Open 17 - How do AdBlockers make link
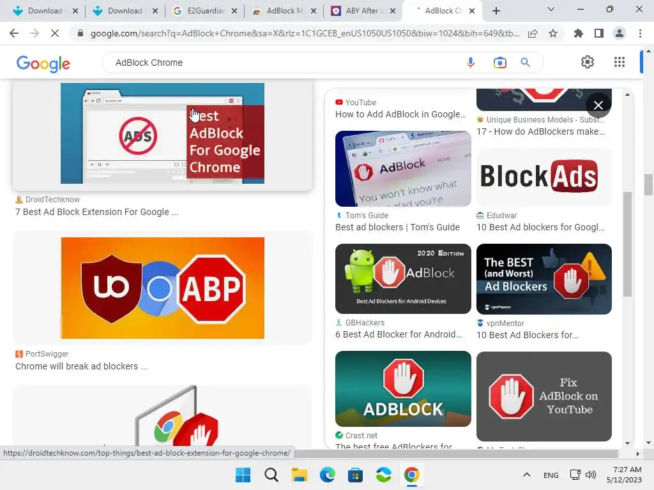This screenshot has height=490, width=654. [540, 131]
